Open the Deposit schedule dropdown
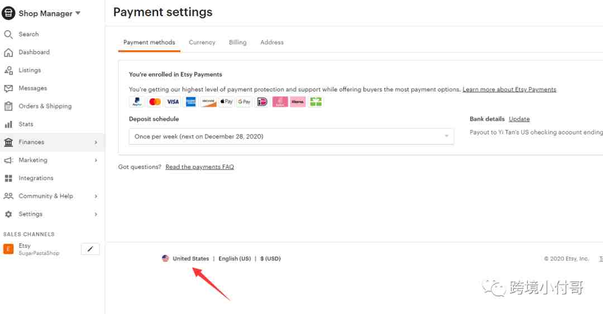Image resolution: width=603 pixels, height=314 pixels. 291,137
